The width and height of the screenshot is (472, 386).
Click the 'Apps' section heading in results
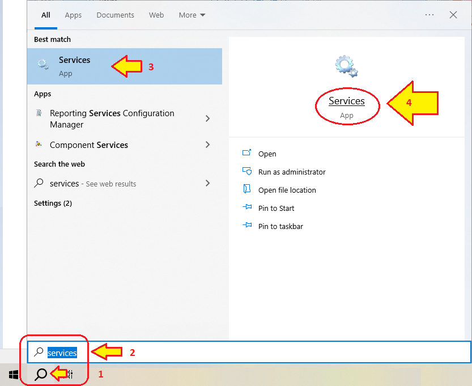pyautogui.click(x=42, y=94)
